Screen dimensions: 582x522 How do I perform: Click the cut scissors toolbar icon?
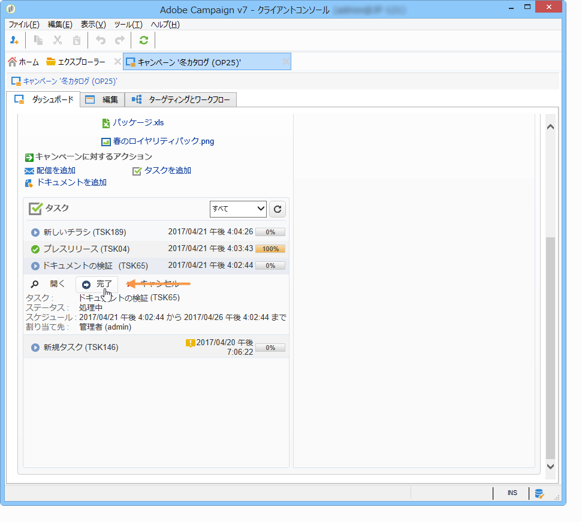pyautogui.click(x=58, y=40)
